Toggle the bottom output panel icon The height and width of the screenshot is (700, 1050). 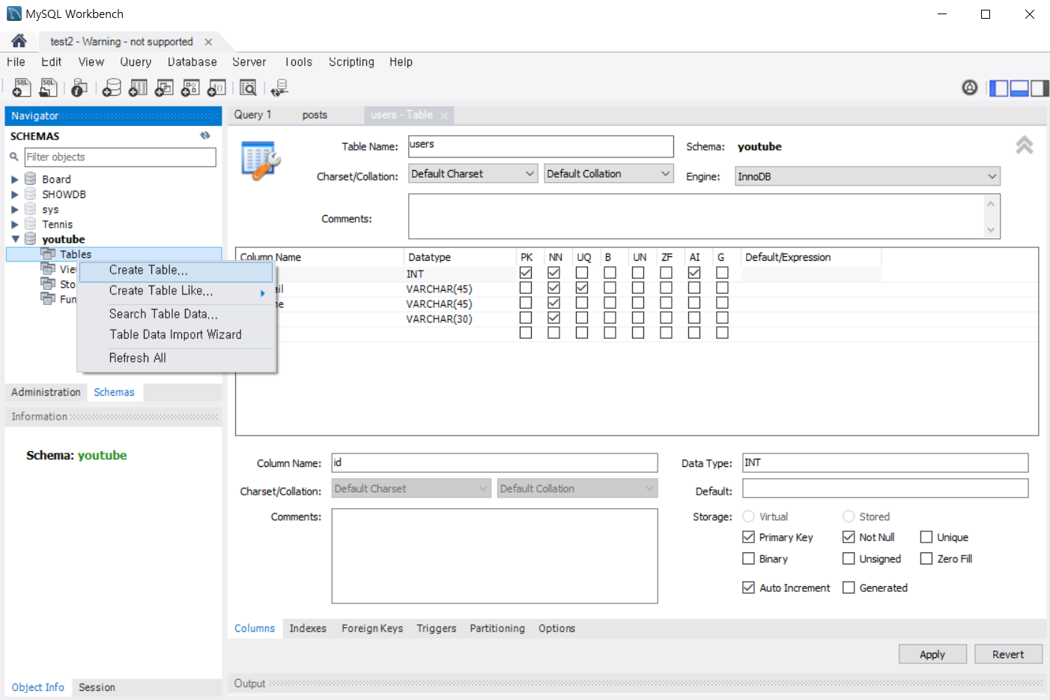point(1019,88)
